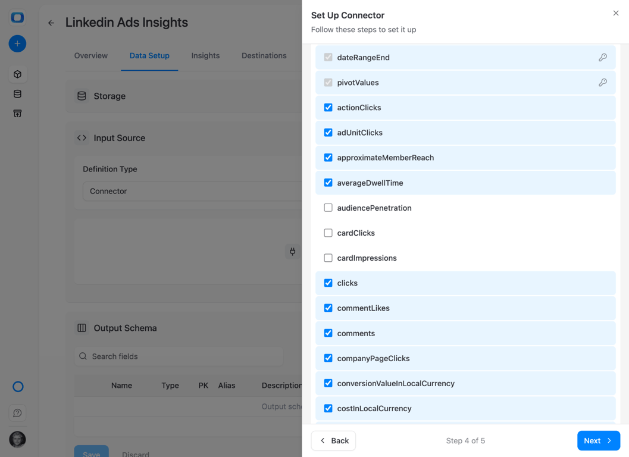Uncheck the commentLikes field
The image size is (629, 457).
328,308
